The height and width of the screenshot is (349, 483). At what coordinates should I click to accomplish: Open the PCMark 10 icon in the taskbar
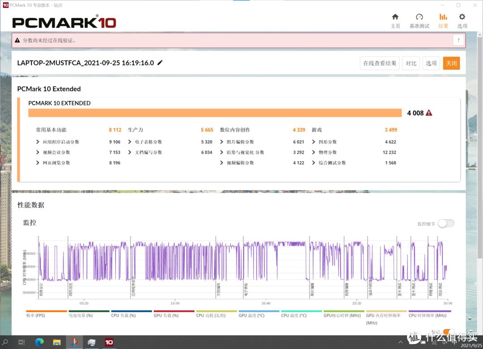tap(109, 342)
